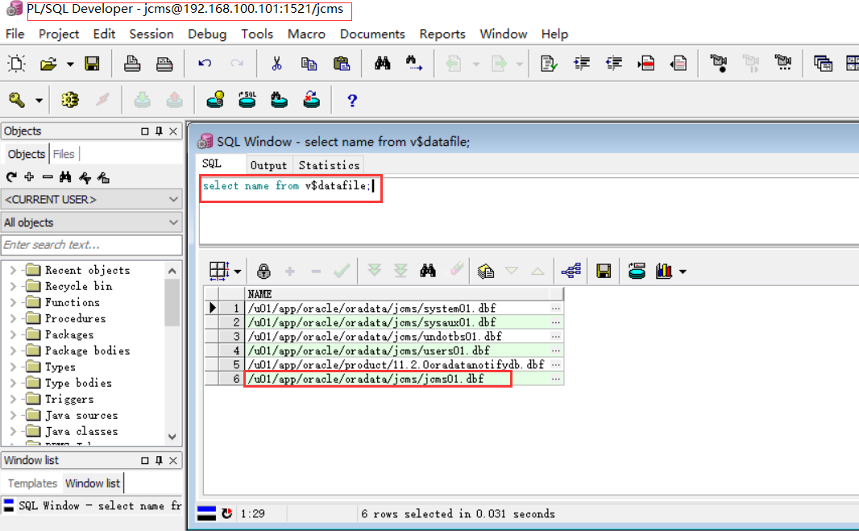Image resolution: width=859 pixels, height=531 pixels.
Task: Select the Triggers tree item
Action: coord(69,400)
